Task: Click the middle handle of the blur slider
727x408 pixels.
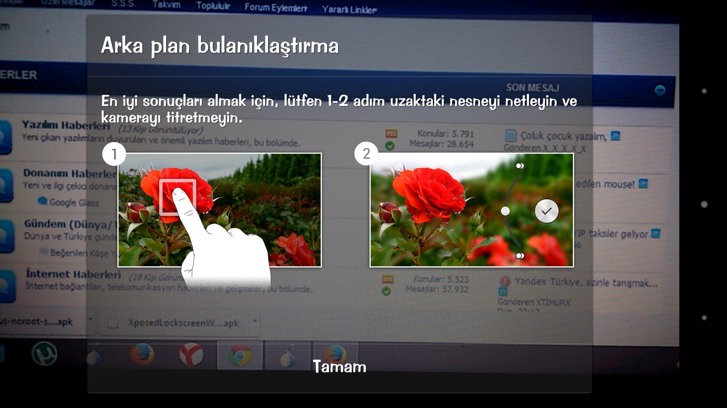Action: (505, 211)
